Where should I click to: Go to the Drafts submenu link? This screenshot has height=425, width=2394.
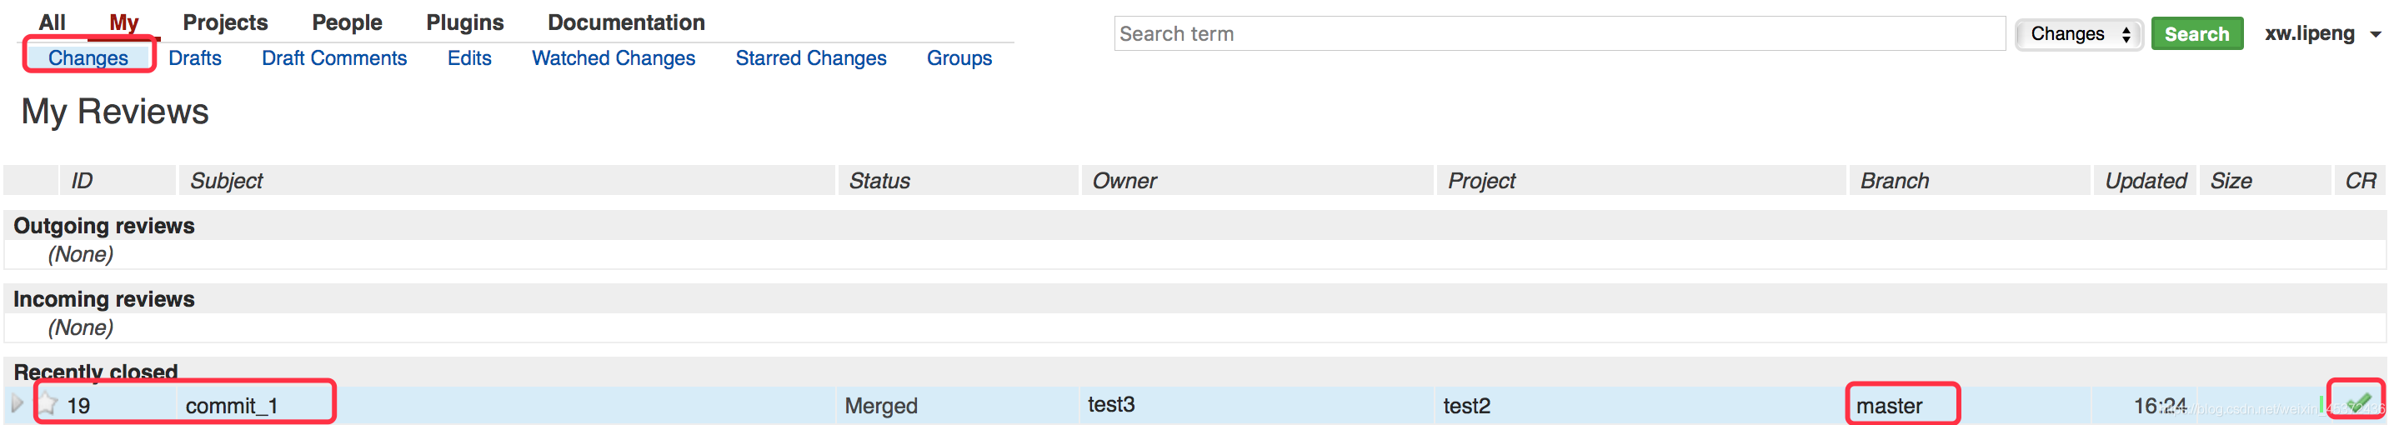(194, 57)
